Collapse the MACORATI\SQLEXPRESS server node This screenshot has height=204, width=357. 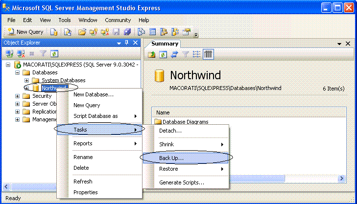pyautogui.click(x=8, y=65)
